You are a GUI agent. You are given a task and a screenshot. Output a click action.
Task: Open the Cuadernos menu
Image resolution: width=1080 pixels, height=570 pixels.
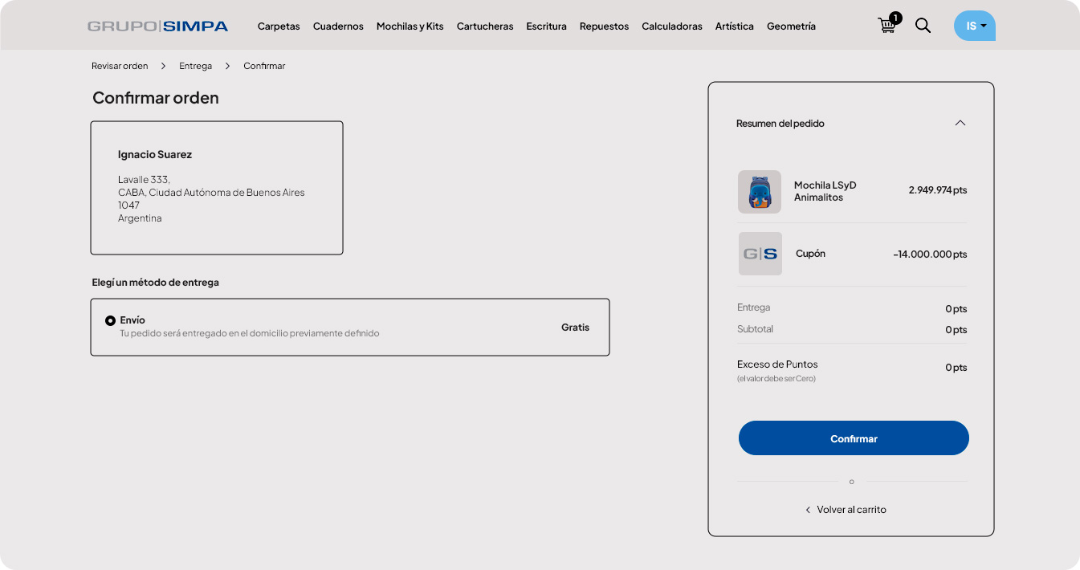point(338,26)
